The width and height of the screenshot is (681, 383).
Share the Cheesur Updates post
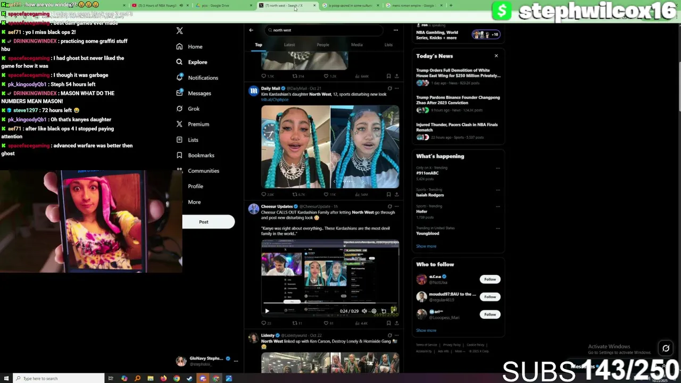(x=396, y=323)
